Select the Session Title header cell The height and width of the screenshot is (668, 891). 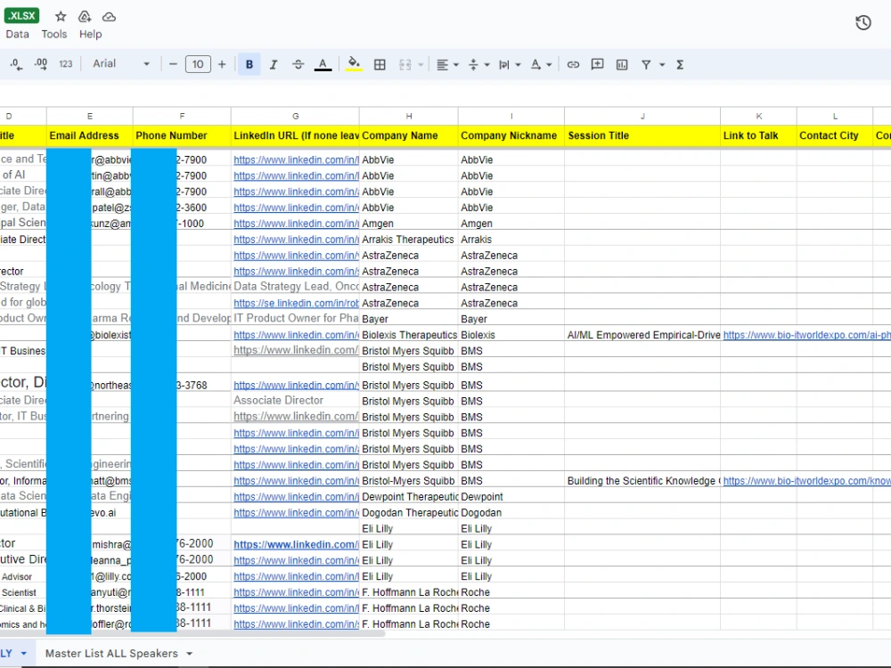642,135
